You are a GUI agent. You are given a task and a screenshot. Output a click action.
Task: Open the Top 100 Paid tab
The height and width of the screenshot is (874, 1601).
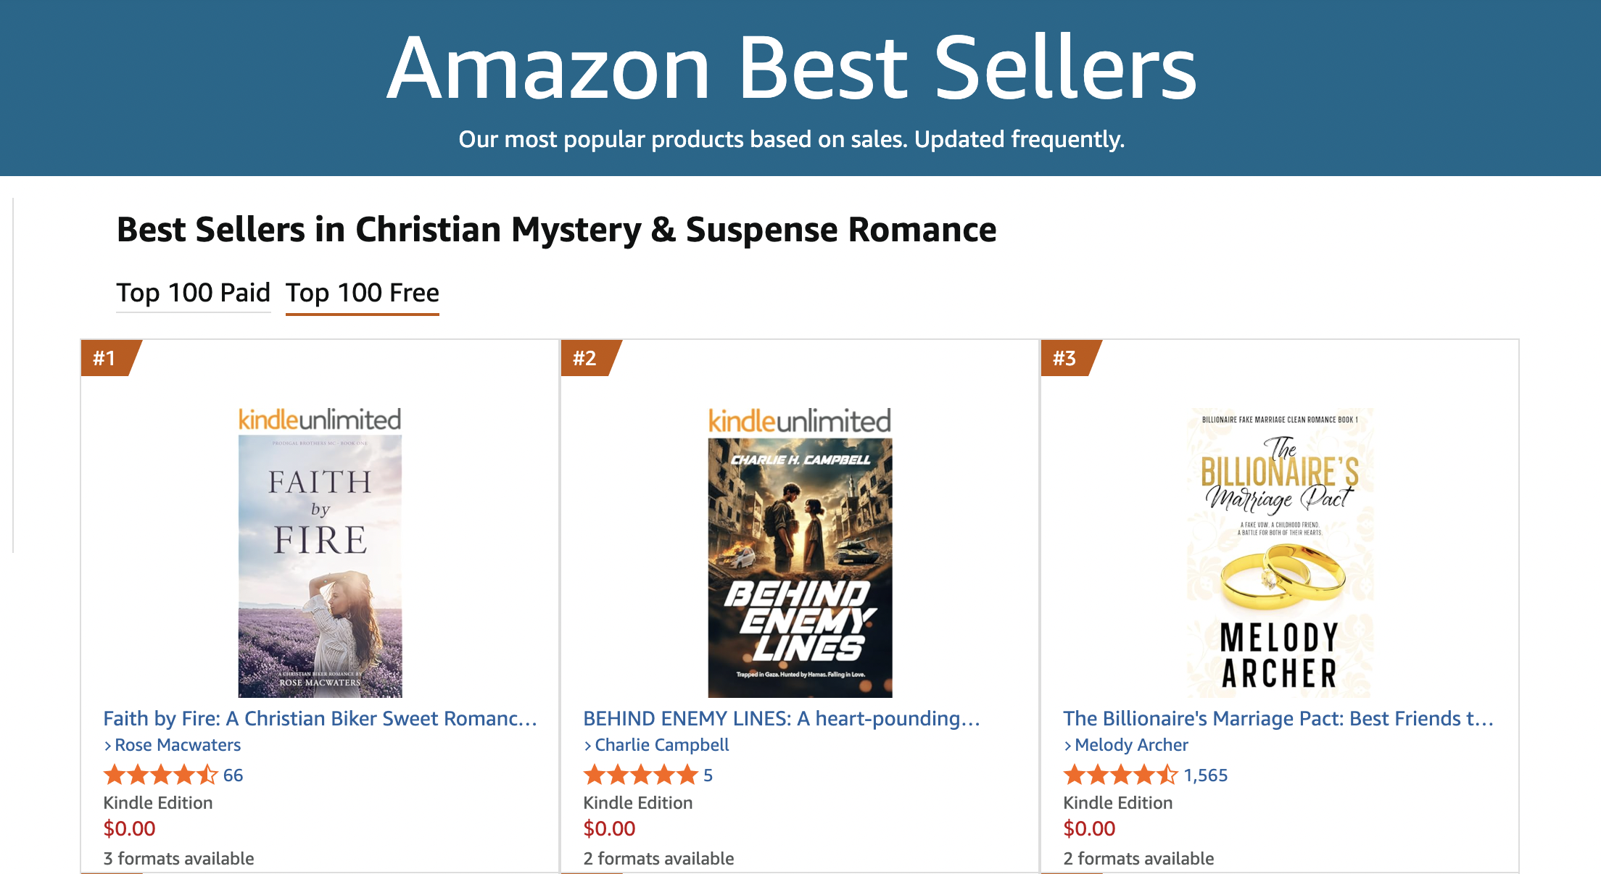pyautogui.click(x=193, y=293)
